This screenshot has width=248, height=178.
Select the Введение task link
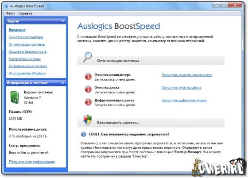pos(17,30)
